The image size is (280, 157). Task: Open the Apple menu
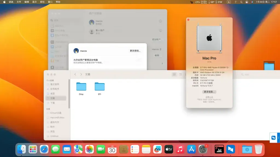pos(4,2)
